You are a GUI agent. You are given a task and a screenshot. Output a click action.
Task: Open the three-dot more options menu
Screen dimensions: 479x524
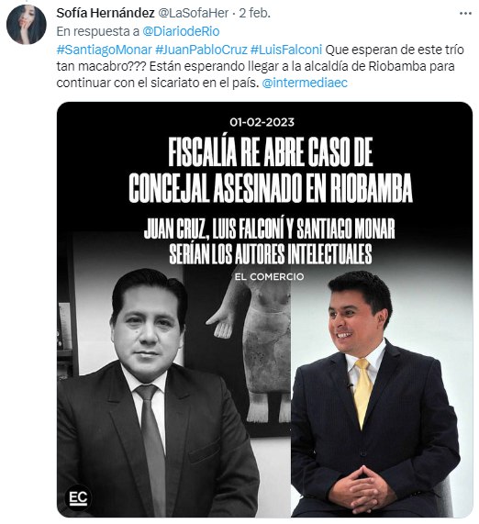click(465, 14)
